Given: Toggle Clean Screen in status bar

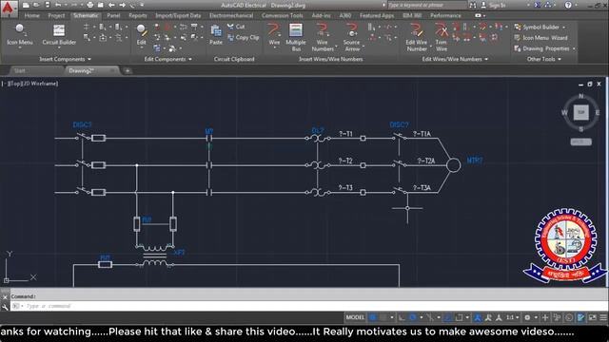Looking at the screenshot, I should coord(592,317).
